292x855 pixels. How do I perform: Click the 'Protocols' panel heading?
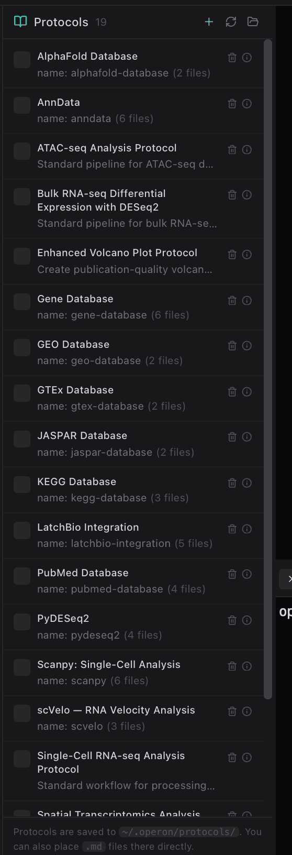pyautogui.click(x=61, y=22)
